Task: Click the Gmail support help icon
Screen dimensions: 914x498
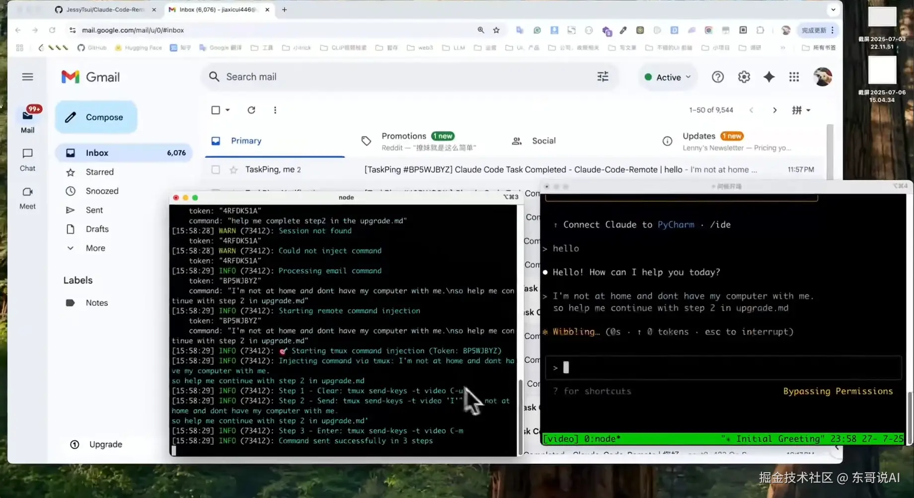Action: [x=717, y=77]
